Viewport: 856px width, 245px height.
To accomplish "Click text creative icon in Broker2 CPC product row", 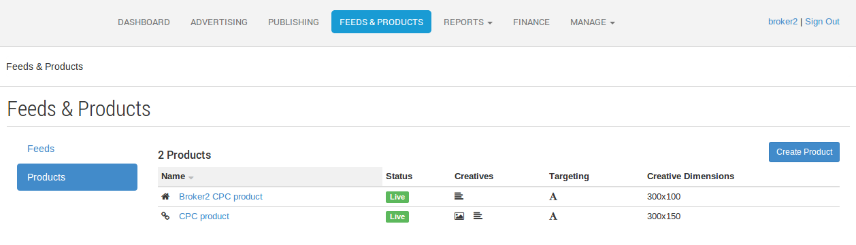I will 459,197.
